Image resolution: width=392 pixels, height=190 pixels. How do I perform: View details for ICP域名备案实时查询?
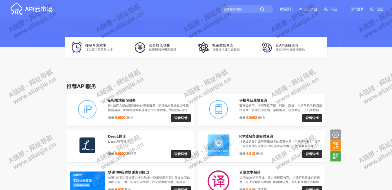[x=312, y=154]
